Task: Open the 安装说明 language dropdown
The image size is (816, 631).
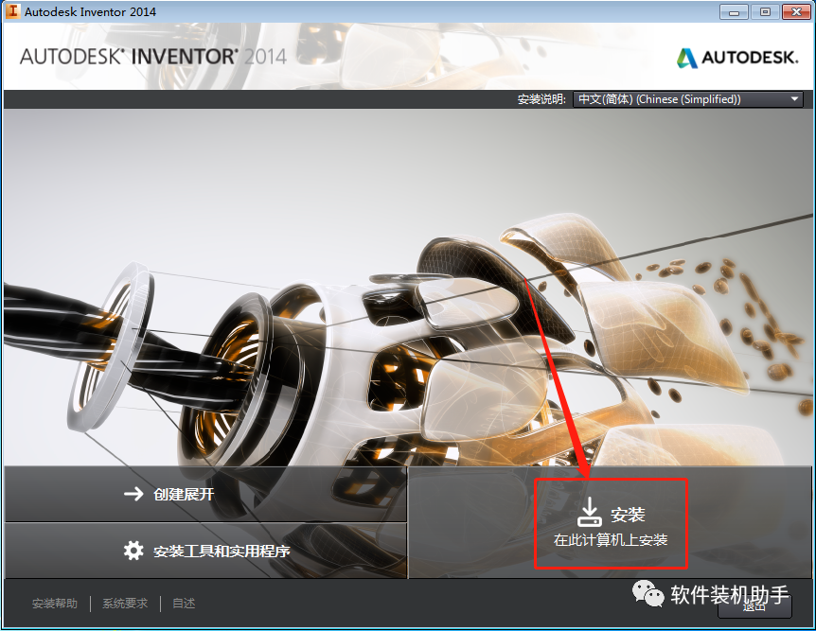Action: point(687,98)
